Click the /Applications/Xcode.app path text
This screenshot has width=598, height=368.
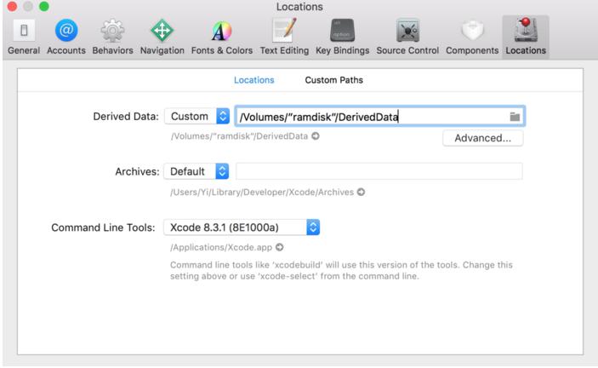(x=221, y=247)
